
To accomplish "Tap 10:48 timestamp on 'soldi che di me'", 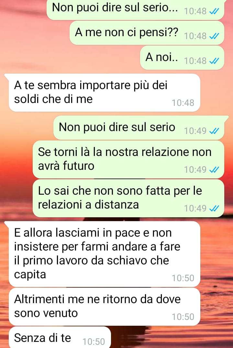I will pos(183,103).
